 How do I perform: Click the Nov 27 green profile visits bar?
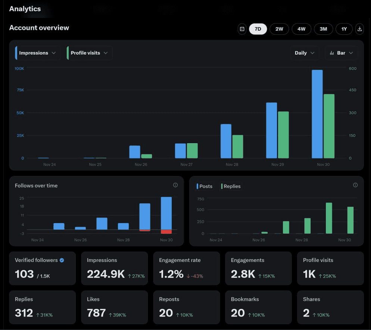pos(192,151)
